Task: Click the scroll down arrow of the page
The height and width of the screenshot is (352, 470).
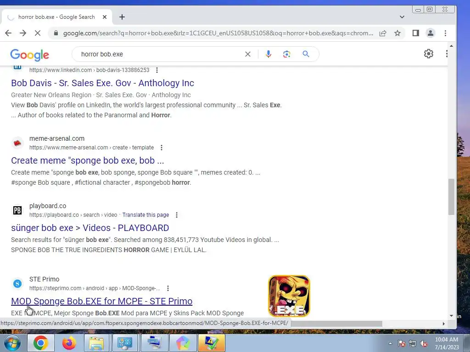Action: pos(452,316)
